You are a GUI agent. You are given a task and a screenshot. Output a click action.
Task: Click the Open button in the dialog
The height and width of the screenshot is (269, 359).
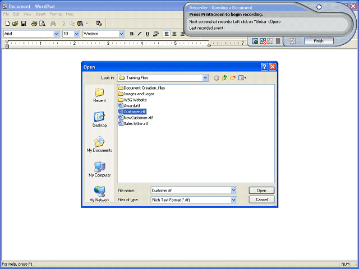point(261,191)
